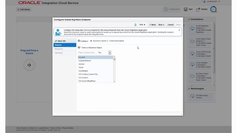The image size is (237, 133).
Task: Click the Done button
Action: pos(178,25)
